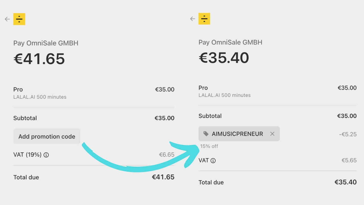The image size is (364, 205).
Task: Click Pay OmniSale GMBH title above €35.40
Action: pyautogui.click(x=230, y=42)
